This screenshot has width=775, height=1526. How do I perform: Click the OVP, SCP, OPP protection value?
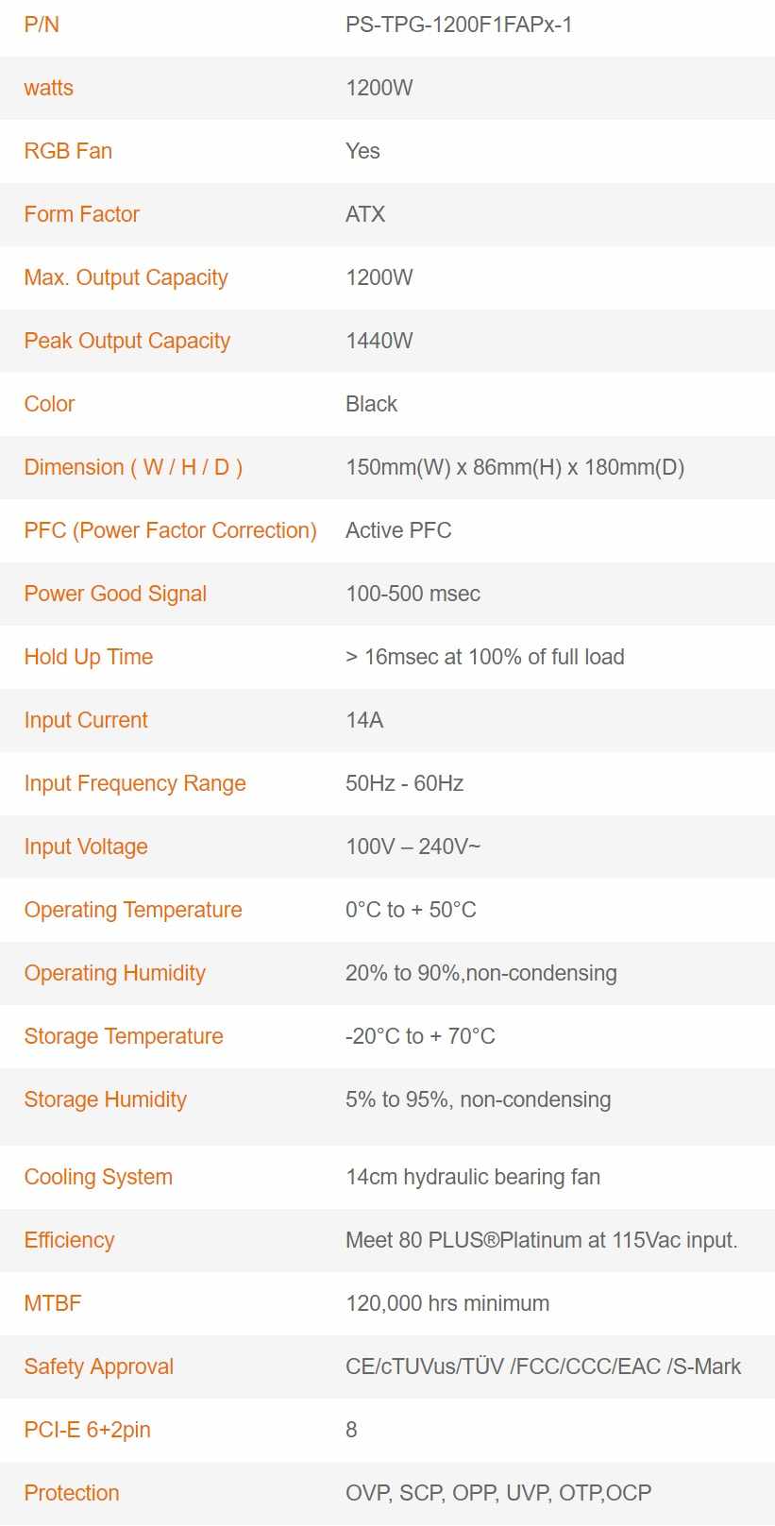(498, 1493)
